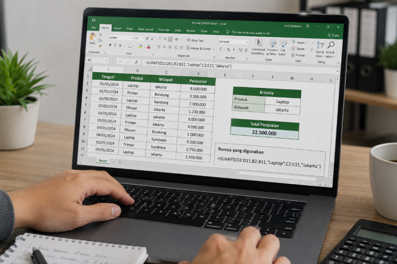Toggle Align Right in Alignment group

click(170, 47)
